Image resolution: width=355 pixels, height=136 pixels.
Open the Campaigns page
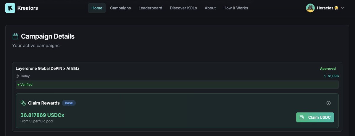tap(120, 8)
